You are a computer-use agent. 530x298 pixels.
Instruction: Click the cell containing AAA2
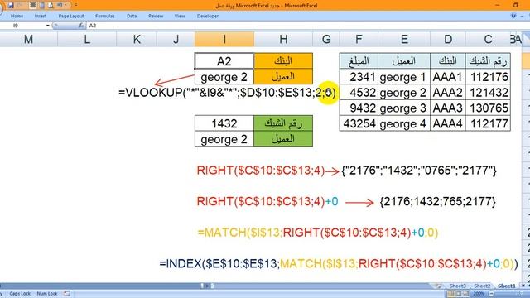pyautogui.click(x=448, y=92)
